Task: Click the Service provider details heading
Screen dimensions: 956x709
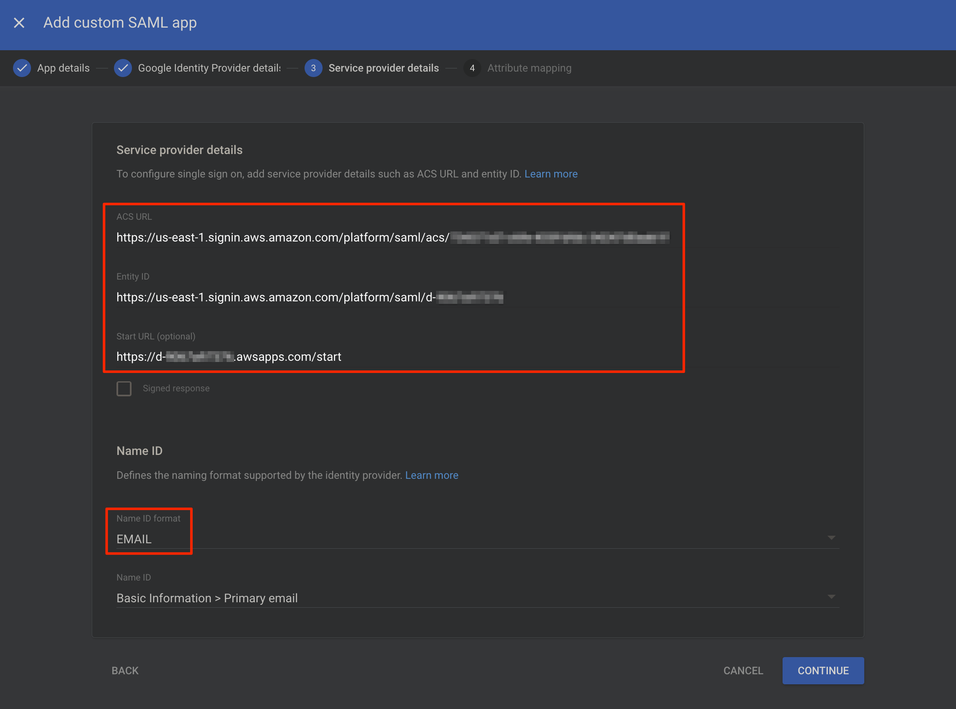Action: click(x=180, y=150)
